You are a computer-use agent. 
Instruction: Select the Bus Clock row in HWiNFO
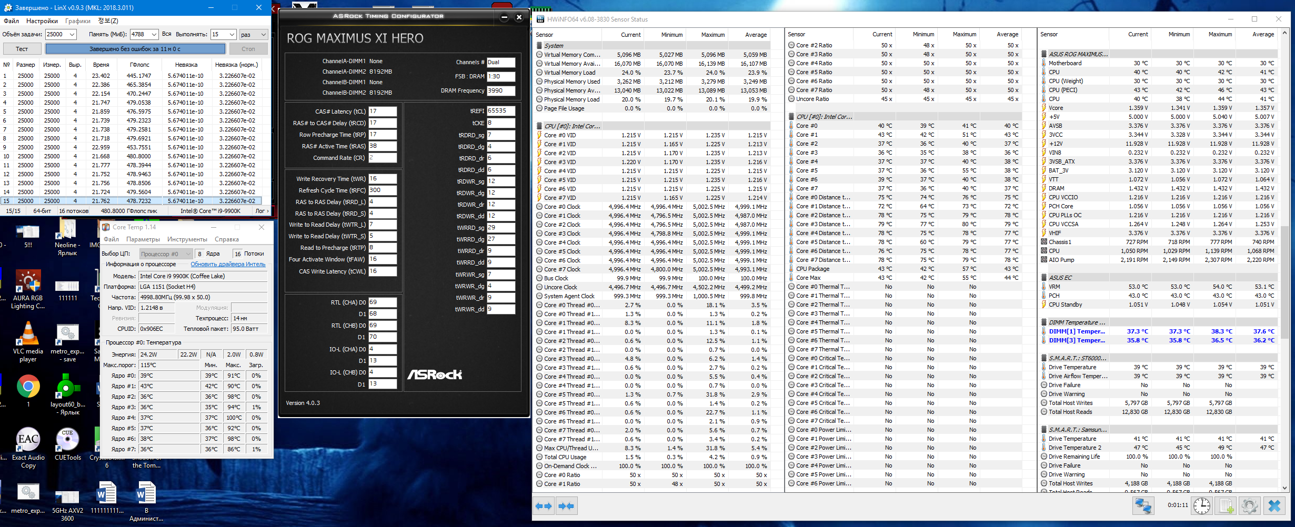pyautogui.click(x=652, y=278)
